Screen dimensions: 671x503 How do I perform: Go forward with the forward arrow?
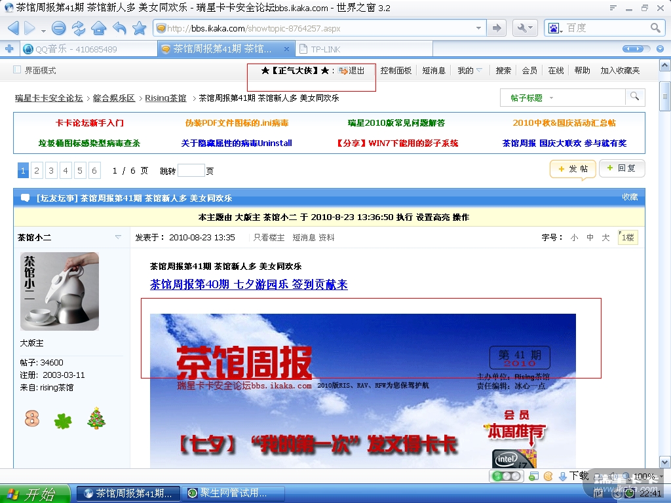[x=29, y=28]
